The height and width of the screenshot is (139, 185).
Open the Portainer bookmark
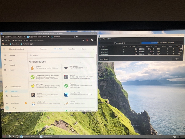[x=14, y=44]
